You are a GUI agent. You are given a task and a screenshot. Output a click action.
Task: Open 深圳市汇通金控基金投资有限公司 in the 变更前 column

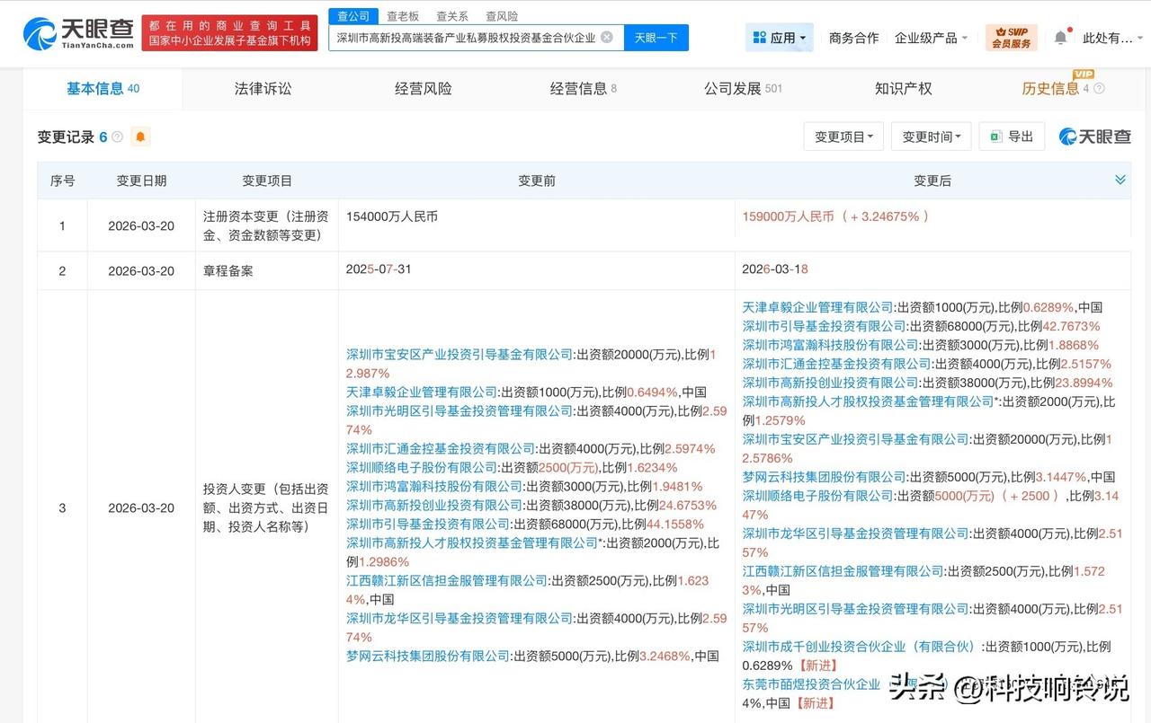pyautogui.click(x=441, y=449)
